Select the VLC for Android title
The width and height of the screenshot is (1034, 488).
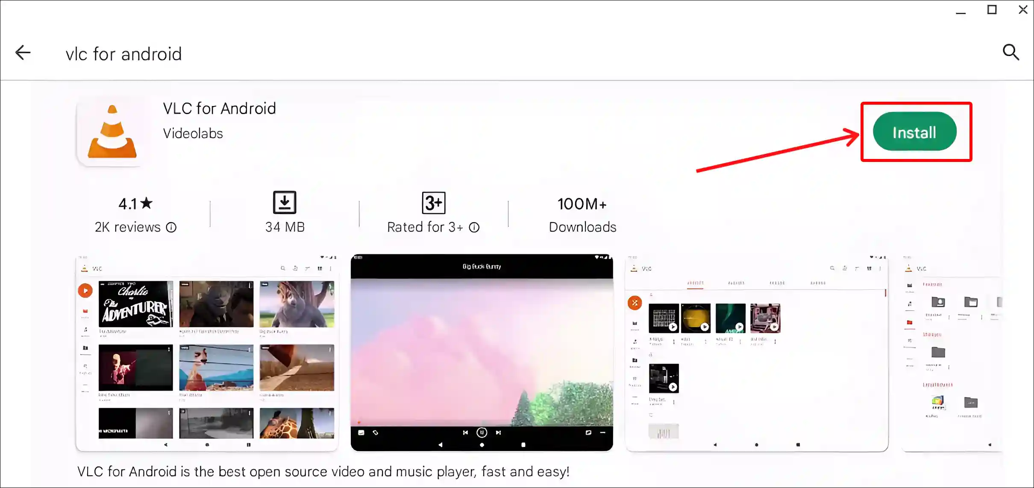pyautogui.click(x=220, y=109)
